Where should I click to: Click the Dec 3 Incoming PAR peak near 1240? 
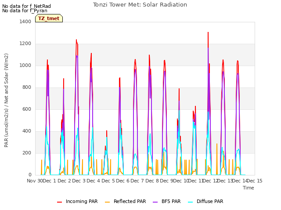coord(76,40)
